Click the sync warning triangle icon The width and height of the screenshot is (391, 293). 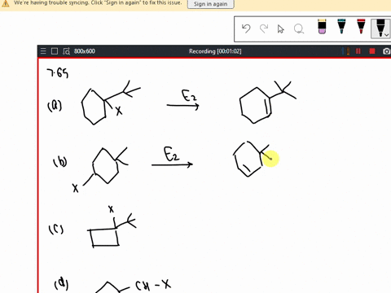[6, 4]
